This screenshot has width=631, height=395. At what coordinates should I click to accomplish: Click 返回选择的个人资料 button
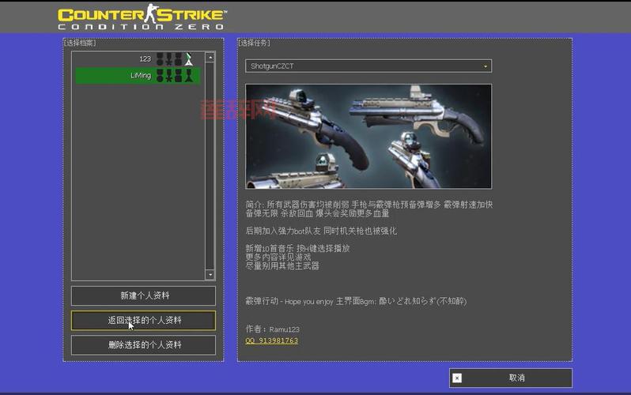[x=143, y=320]
